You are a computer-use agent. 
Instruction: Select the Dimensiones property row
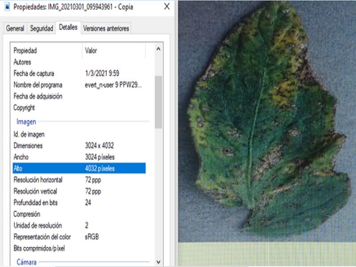[x=79, y=146]
